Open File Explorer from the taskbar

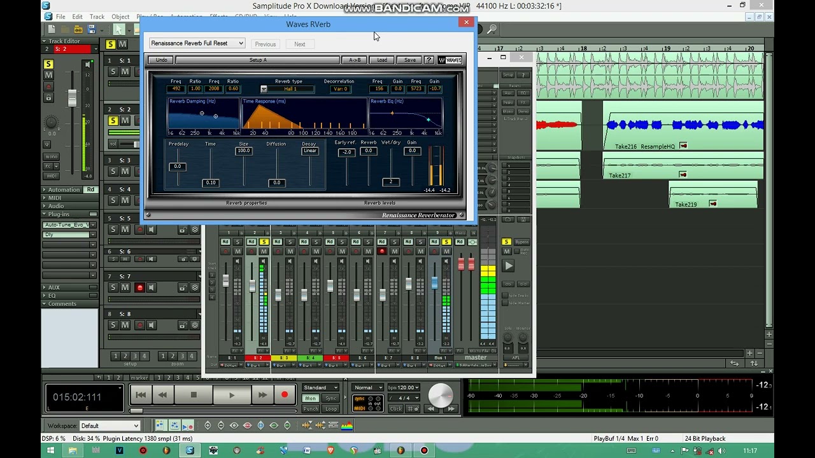pyautogui.click(x=73, y=450)
